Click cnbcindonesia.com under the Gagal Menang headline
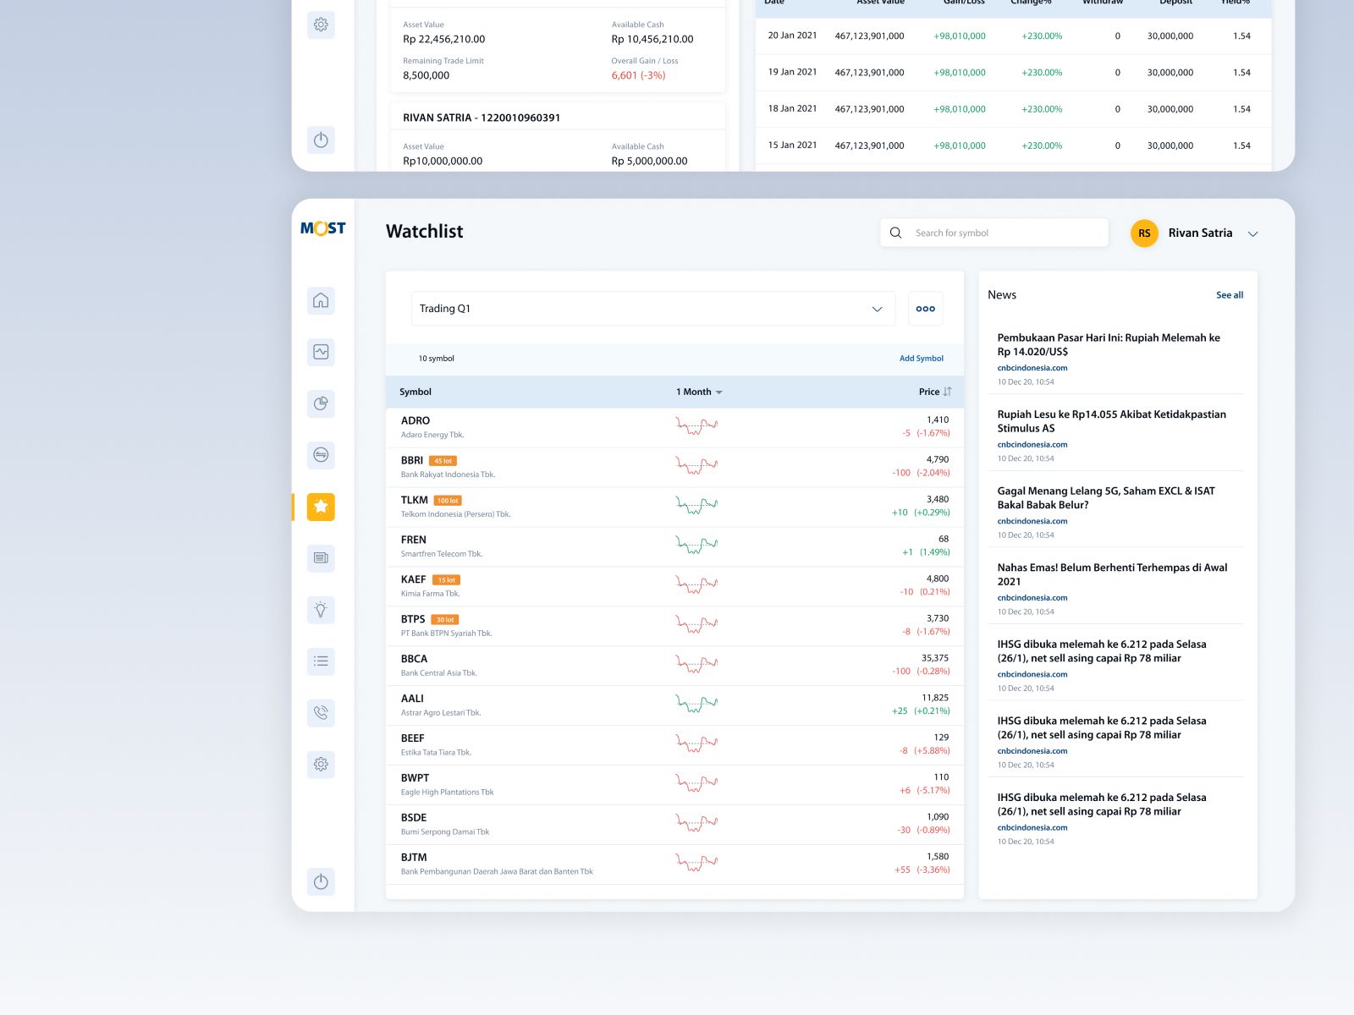The image size is (1354, 1015). pos(1032,521)
